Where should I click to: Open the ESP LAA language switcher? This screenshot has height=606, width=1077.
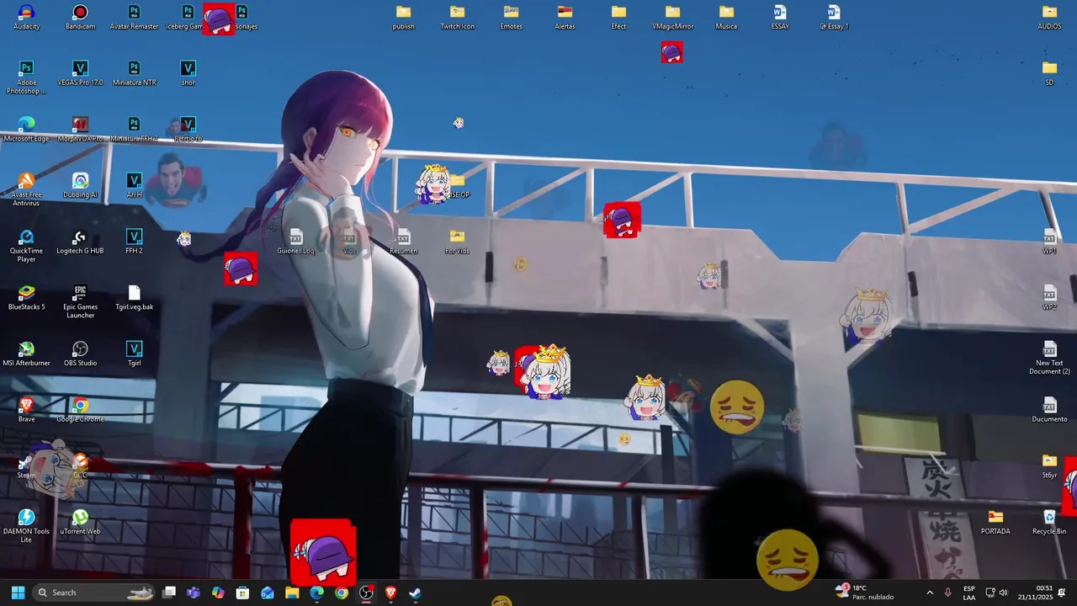(x=969, y=593)
